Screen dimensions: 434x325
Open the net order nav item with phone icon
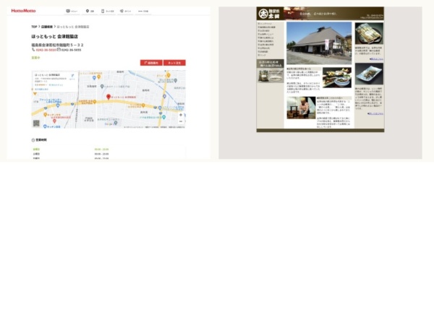click(x=107, y=11)
